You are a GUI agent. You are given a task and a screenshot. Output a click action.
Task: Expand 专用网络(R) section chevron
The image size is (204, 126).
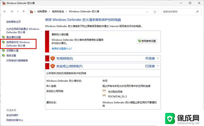coord(158,58)
